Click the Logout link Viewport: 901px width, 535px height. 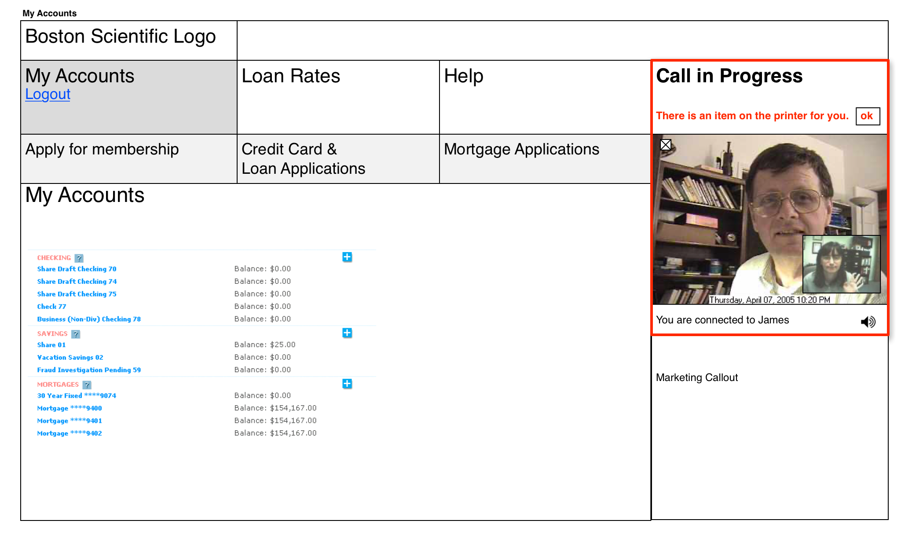click(x=48, y=94)
